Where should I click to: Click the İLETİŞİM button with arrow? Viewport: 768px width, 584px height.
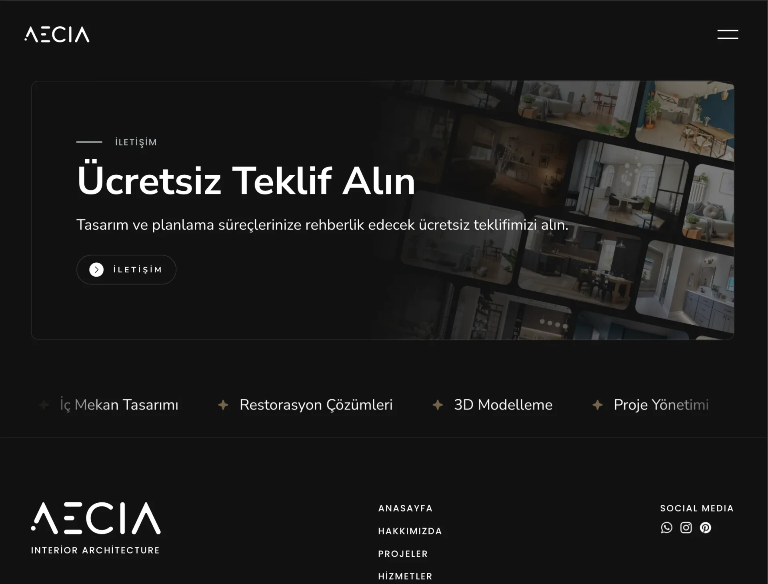pos(126,270)
